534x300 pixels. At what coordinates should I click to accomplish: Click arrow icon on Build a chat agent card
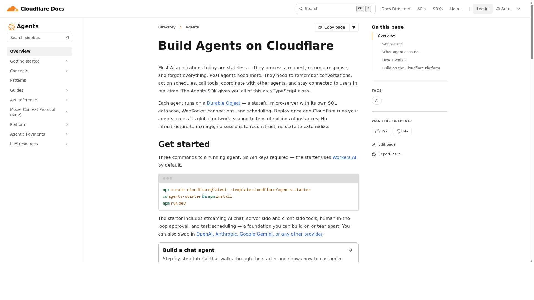point(350,250)
